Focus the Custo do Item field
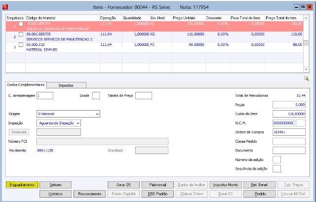This screenshot has height=202, width=316. [289, 114]
